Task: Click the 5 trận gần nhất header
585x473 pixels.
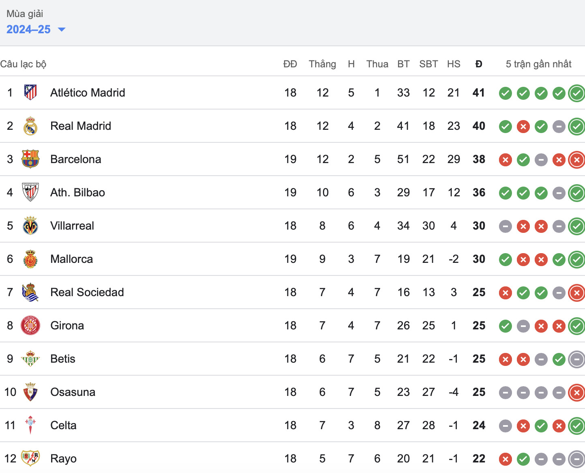Action: 538,64
